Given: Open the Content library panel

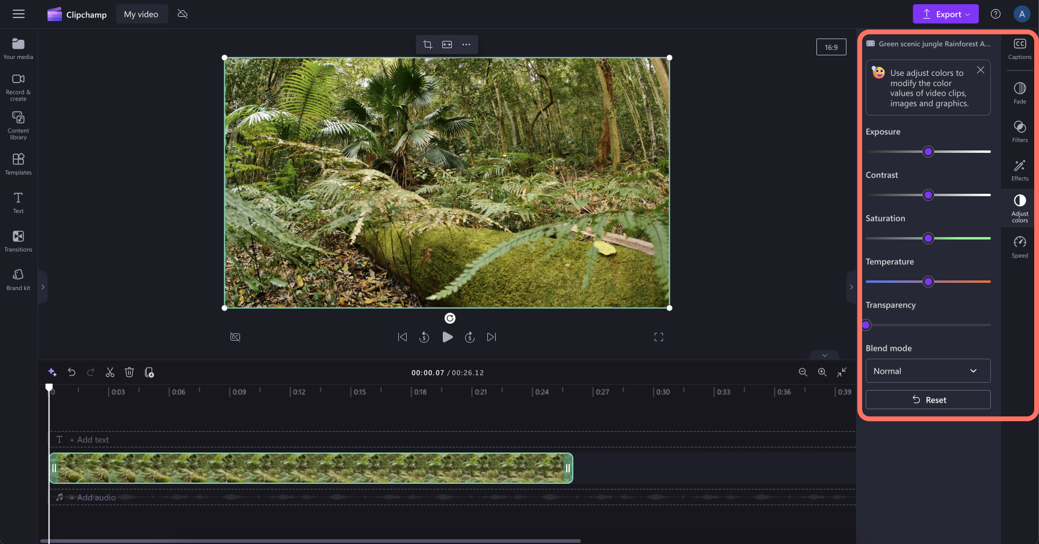Looking at the screenshot, I should 18,125.
